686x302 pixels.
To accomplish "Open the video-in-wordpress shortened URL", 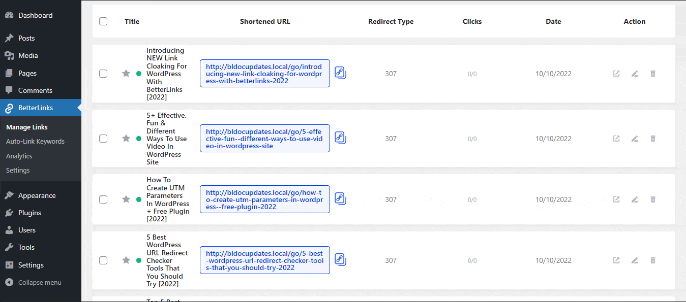I will coord(264,138).
